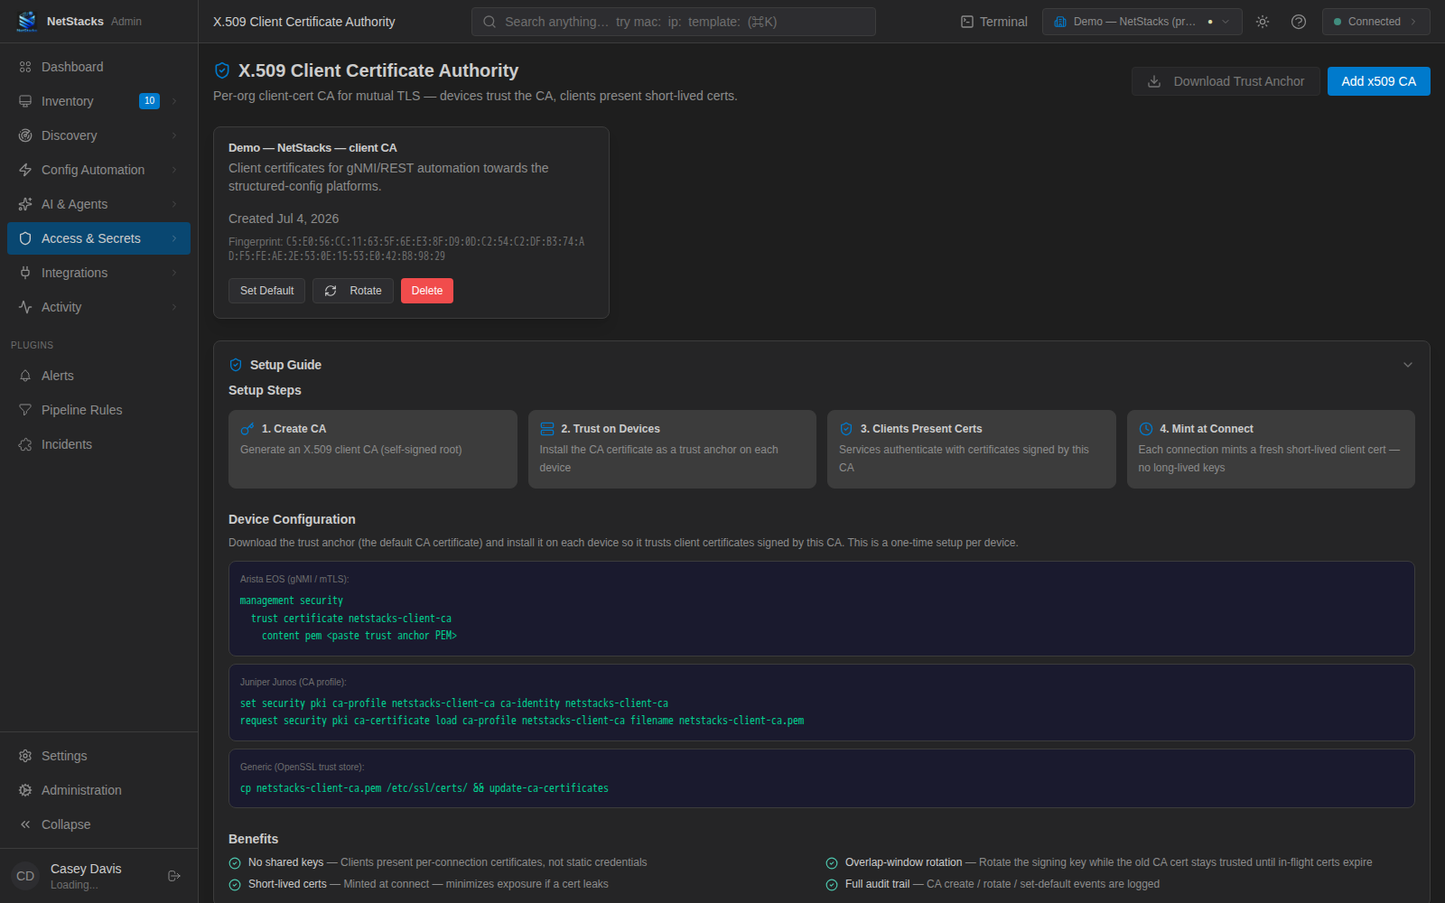Click Set Default on client CA
Screen dimensions: 1445x903
(x=266, y=291)
